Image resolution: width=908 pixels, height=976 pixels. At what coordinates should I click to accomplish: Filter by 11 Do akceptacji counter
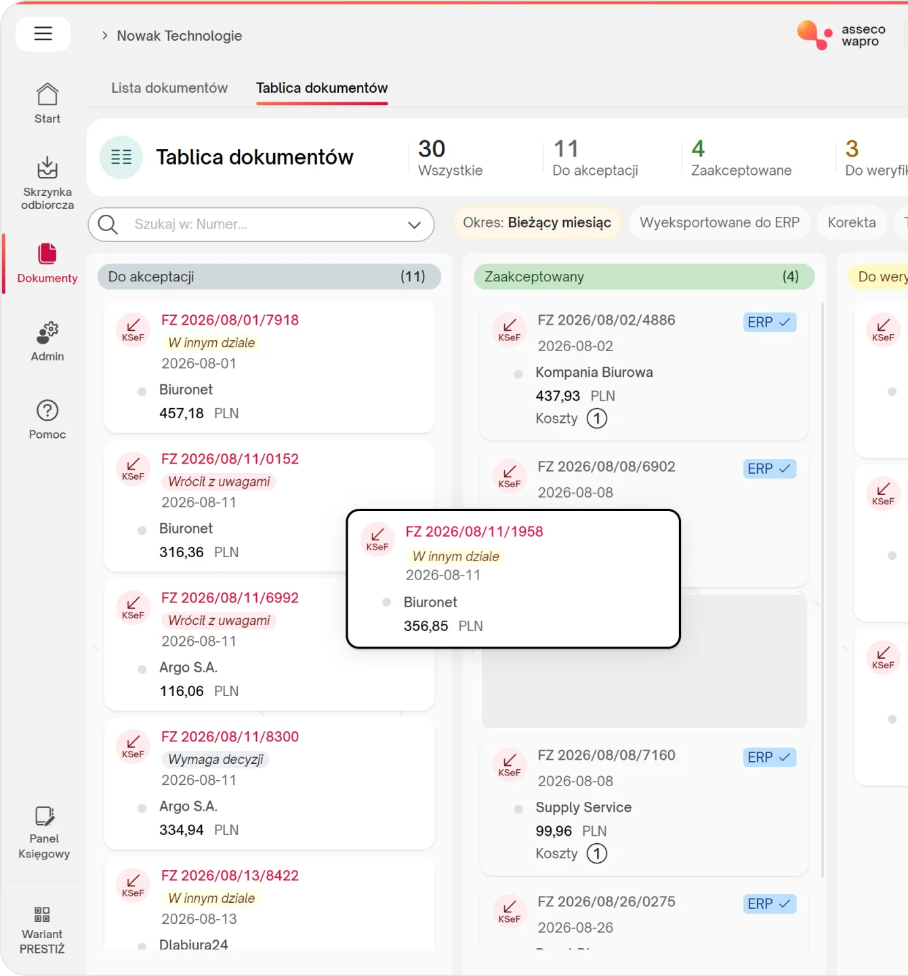pyautogui.click(x=595, y=157)
